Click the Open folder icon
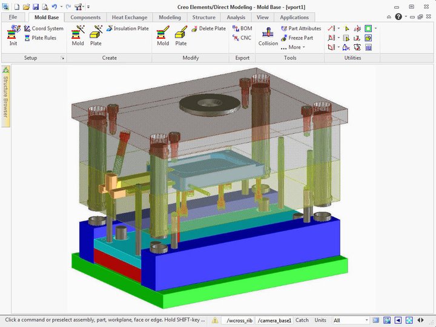 tap(26, 7)
